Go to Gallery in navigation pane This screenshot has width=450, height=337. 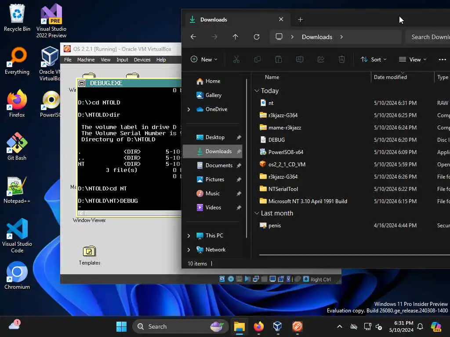click(212, 95)
